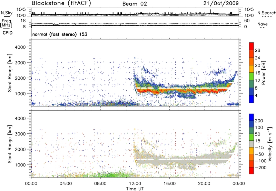The image size is (276, 191).
Task: Click the '18' tick of frequency axis
Action: click(23, 21)
